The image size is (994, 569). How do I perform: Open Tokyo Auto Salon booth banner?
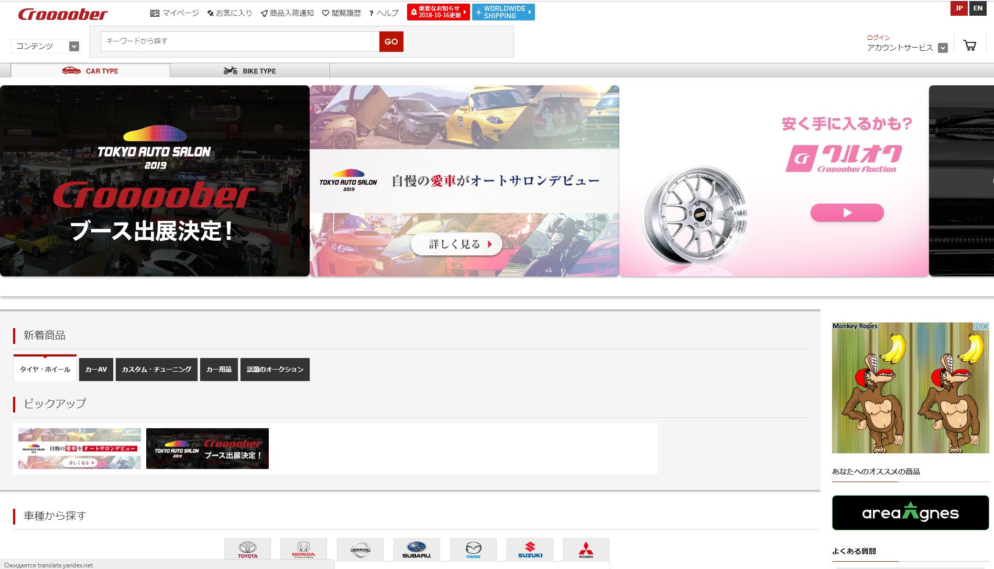click(x=155, y=181)
